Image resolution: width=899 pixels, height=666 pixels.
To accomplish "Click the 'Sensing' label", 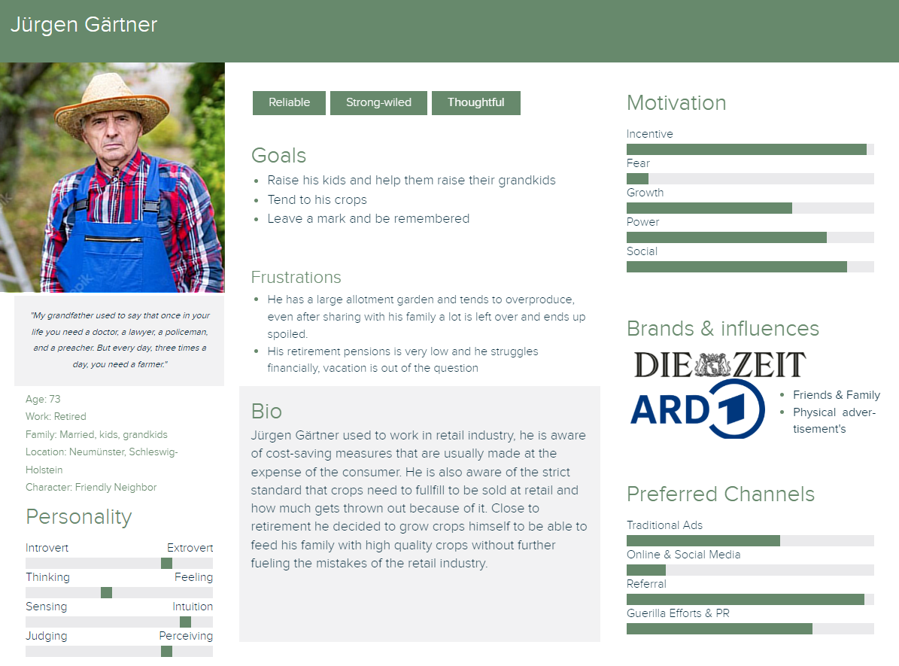I will (x=46, y=607).
